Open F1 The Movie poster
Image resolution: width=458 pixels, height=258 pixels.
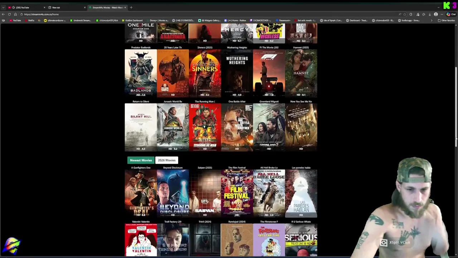[x=269, y=73]
